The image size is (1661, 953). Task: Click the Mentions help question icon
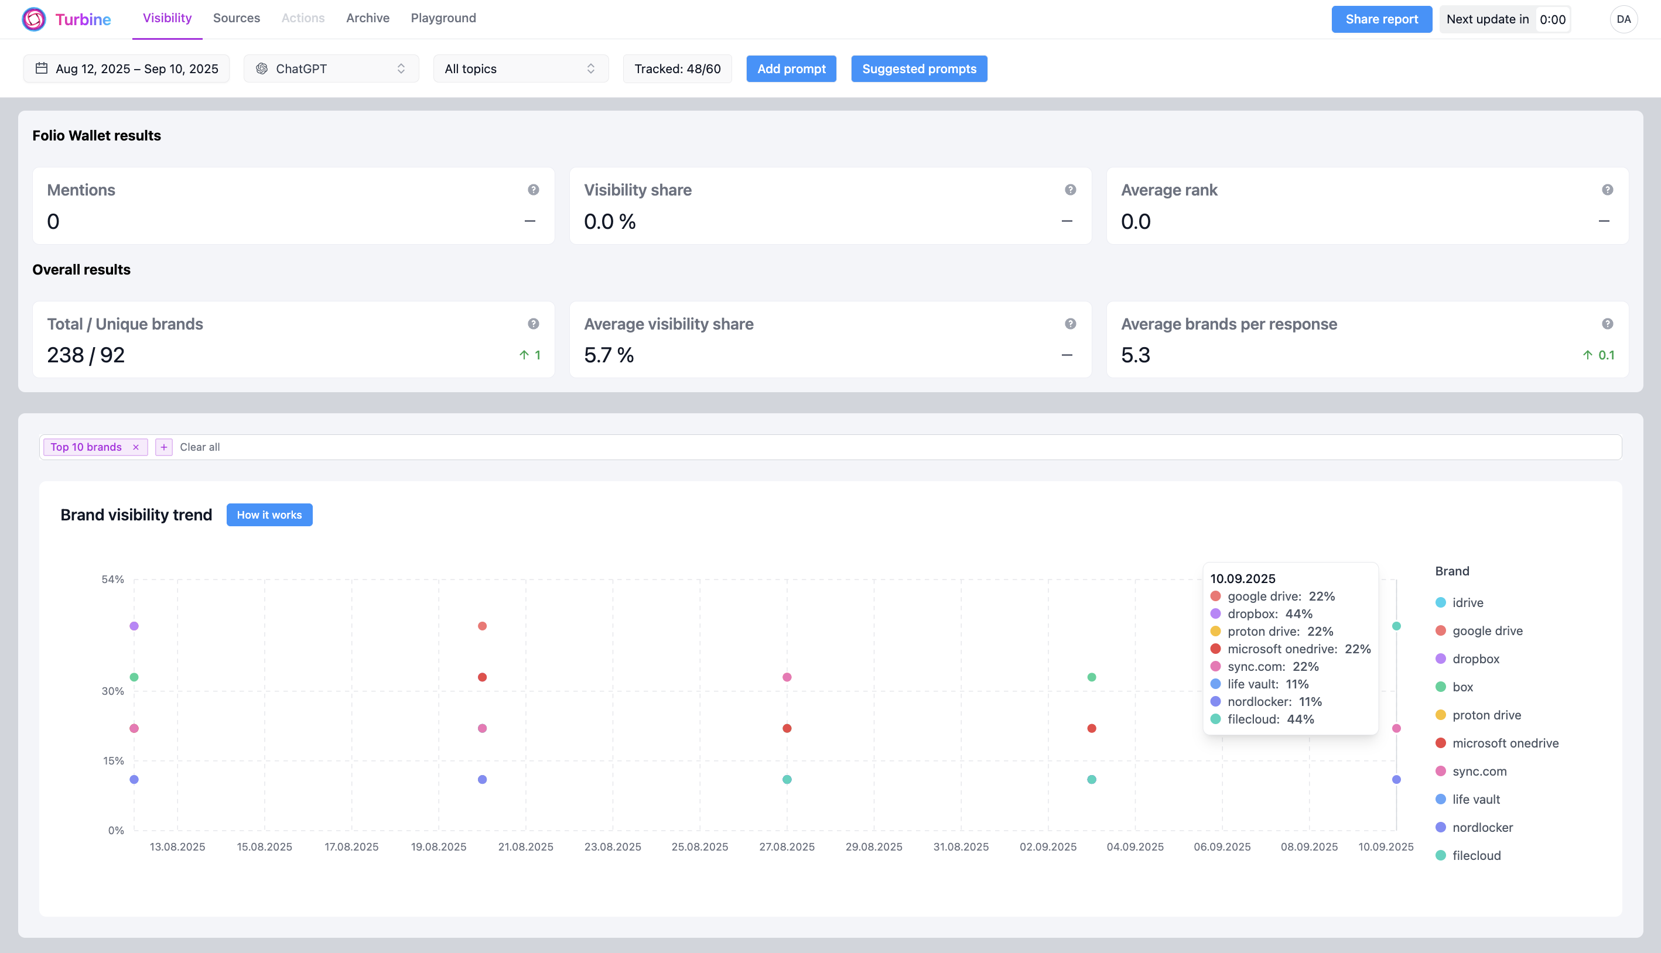533,190
